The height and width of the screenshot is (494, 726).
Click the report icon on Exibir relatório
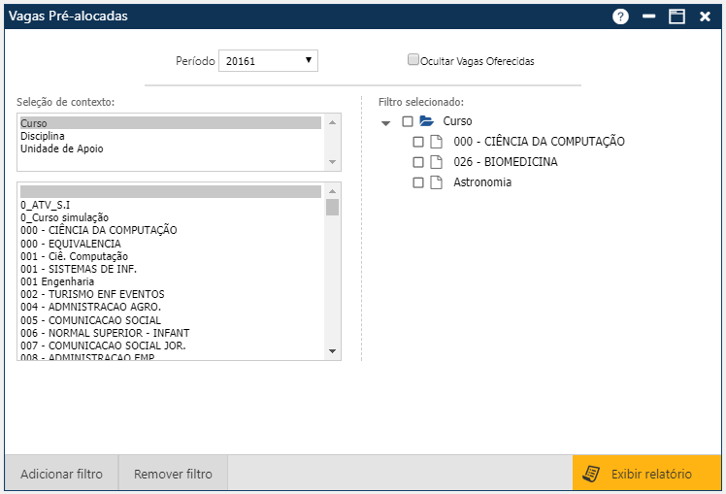[591, 474]
